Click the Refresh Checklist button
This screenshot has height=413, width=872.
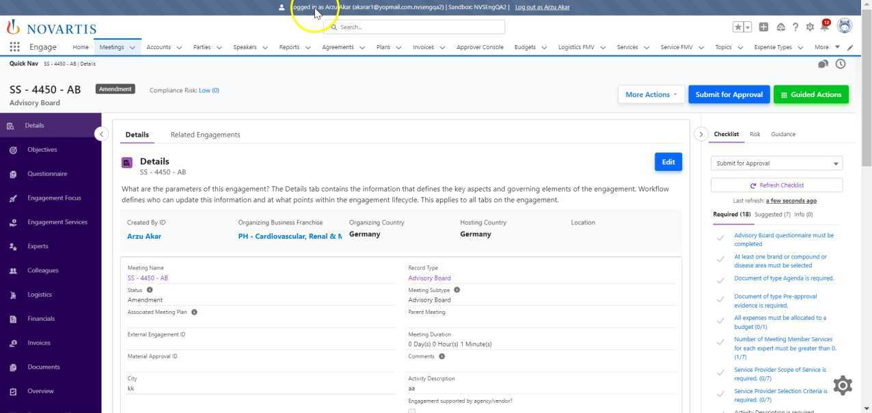tap(776, 185)
